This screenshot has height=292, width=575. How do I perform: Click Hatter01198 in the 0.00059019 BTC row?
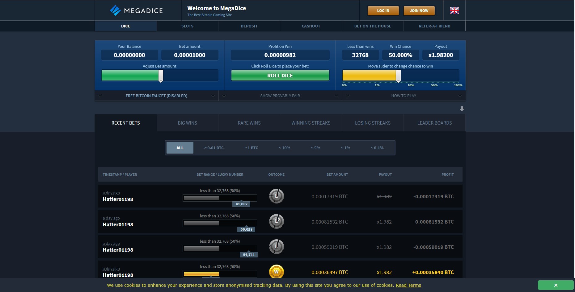point(118,250)
